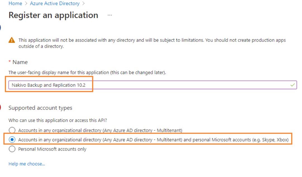Click the Register an application page title
Screen dimensions: 302x177
[53, 15]
